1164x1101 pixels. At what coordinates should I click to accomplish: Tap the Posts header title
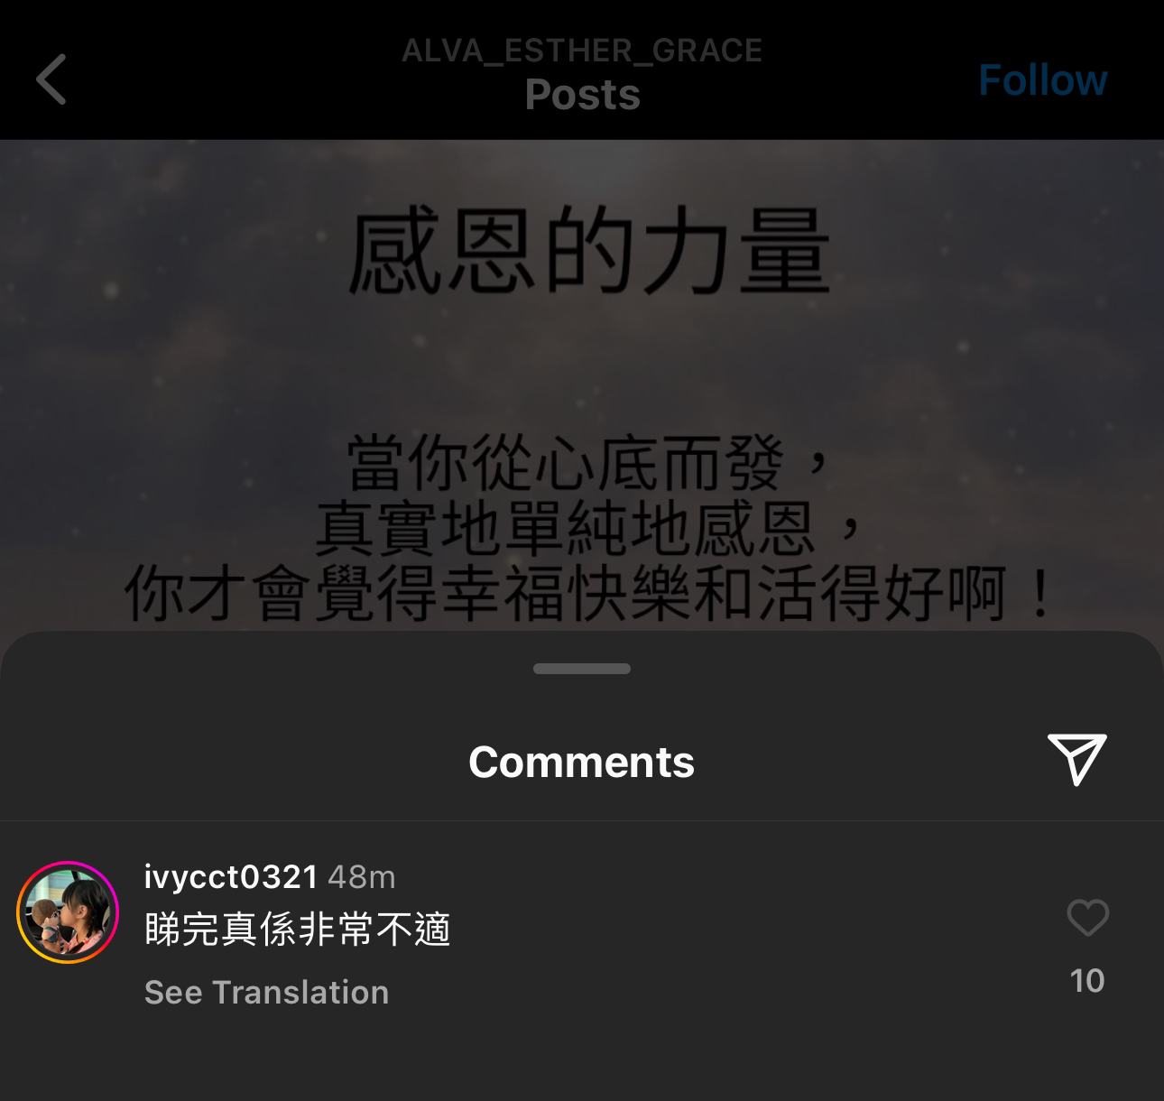click(582, 95)
